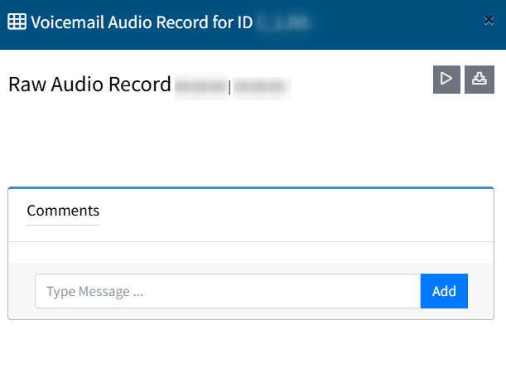506x369 pixels.
Task: Start voicemail playback with the triangle icon
Action: (x=446, y=80)
